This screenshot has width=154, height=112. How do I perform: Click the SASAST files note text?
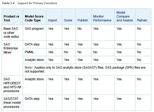pyautogui.click(x=85, y=70)
